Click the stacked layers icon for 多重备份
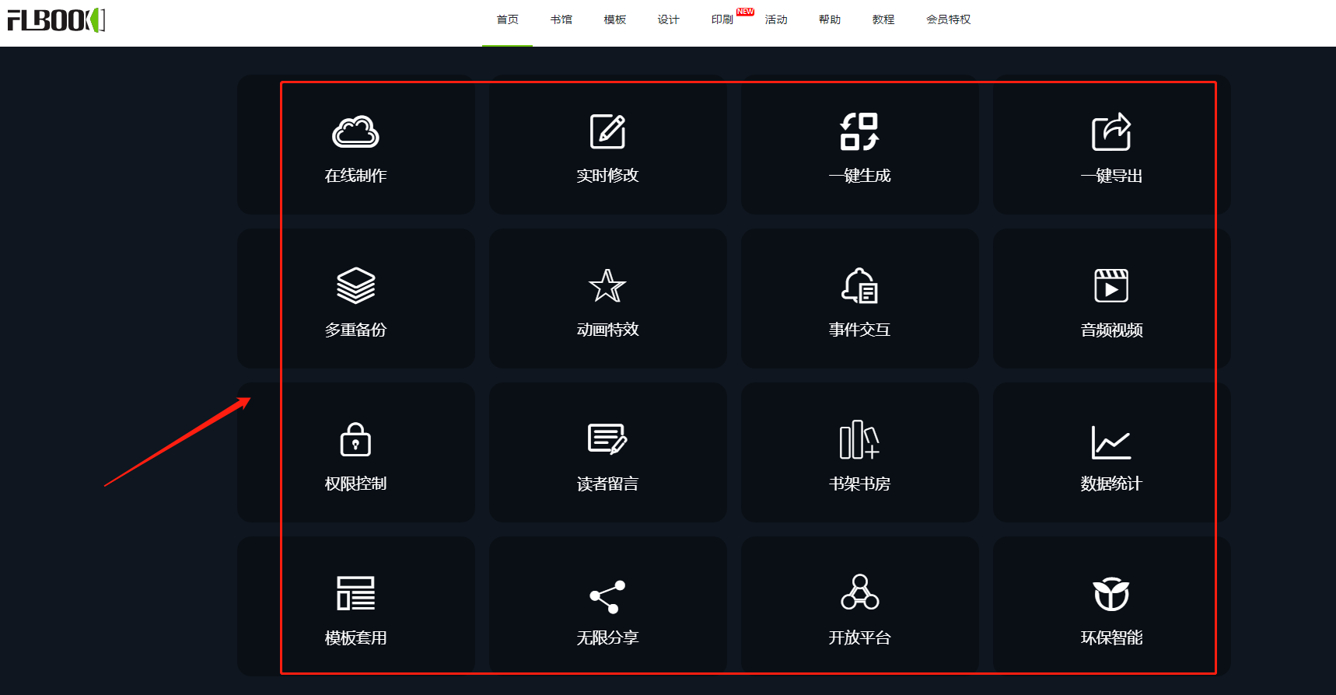The height and width of the screenshot is (695, 1336). 355,285
